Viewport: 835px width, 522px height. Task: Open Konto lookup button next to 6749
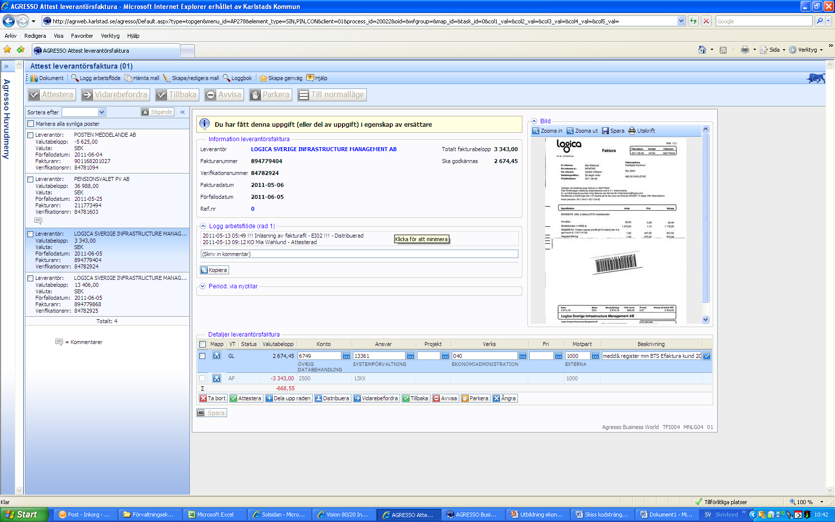pyautogui.click(x=346, y=356)
